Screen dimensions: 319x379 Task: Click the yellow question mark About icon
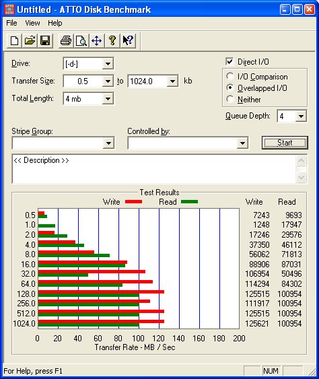[x=112, y=40]
